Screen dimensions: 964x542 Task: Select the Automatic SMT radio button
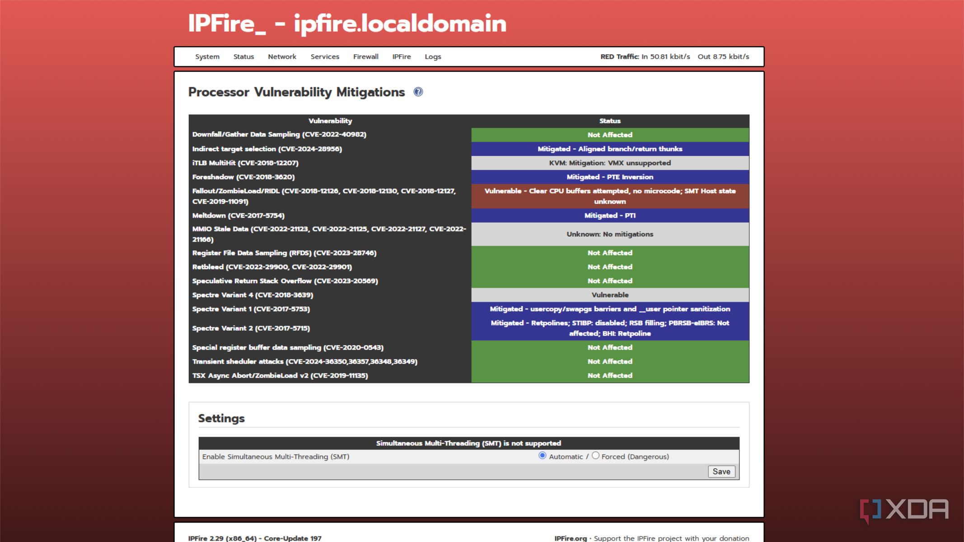542,456
